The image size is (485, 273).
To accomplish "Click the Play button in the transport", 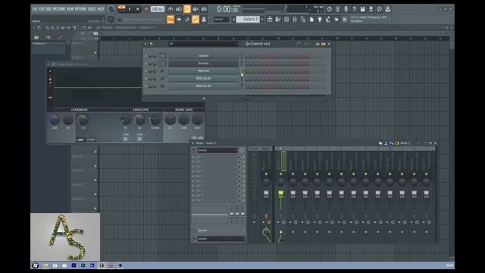I will (130, 9).
